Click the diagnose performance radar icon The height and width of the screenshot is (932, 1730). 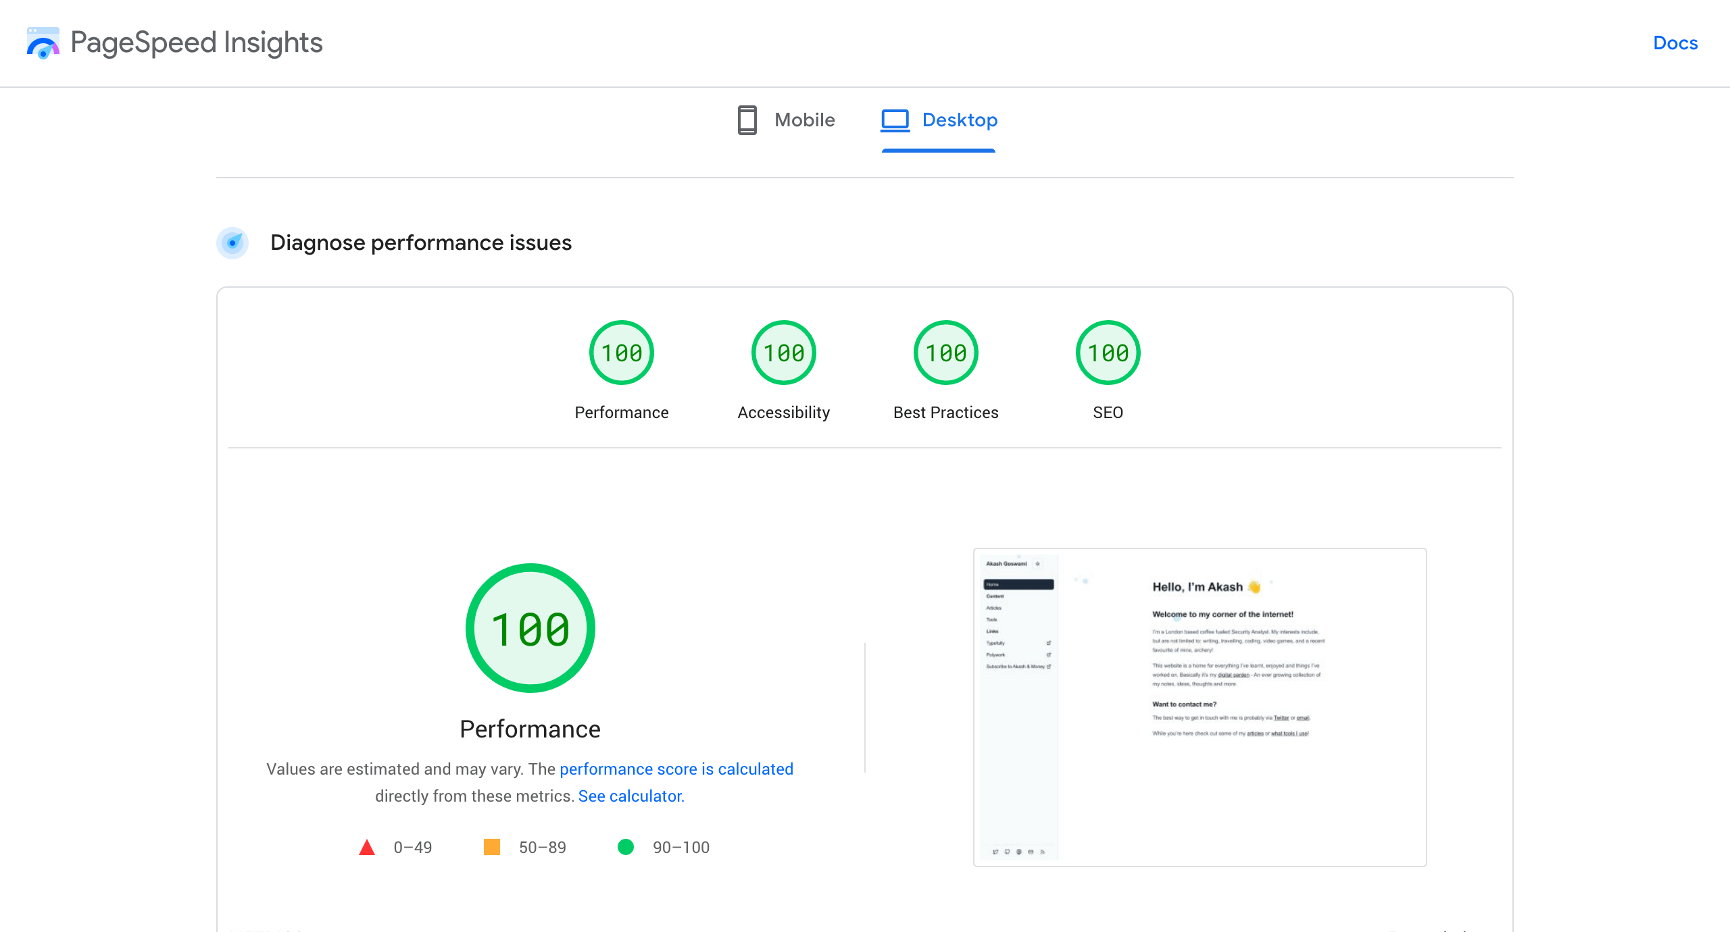click(x=232, y=242)
